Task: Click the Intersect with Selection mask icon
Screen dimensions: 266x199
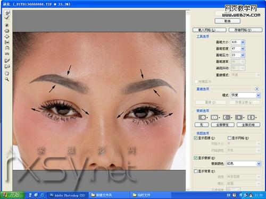Action: [239, 117]
